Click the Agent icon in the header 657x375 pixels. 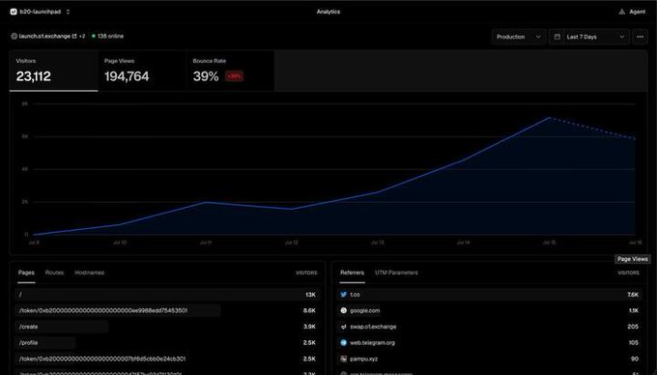pos(622,12)
